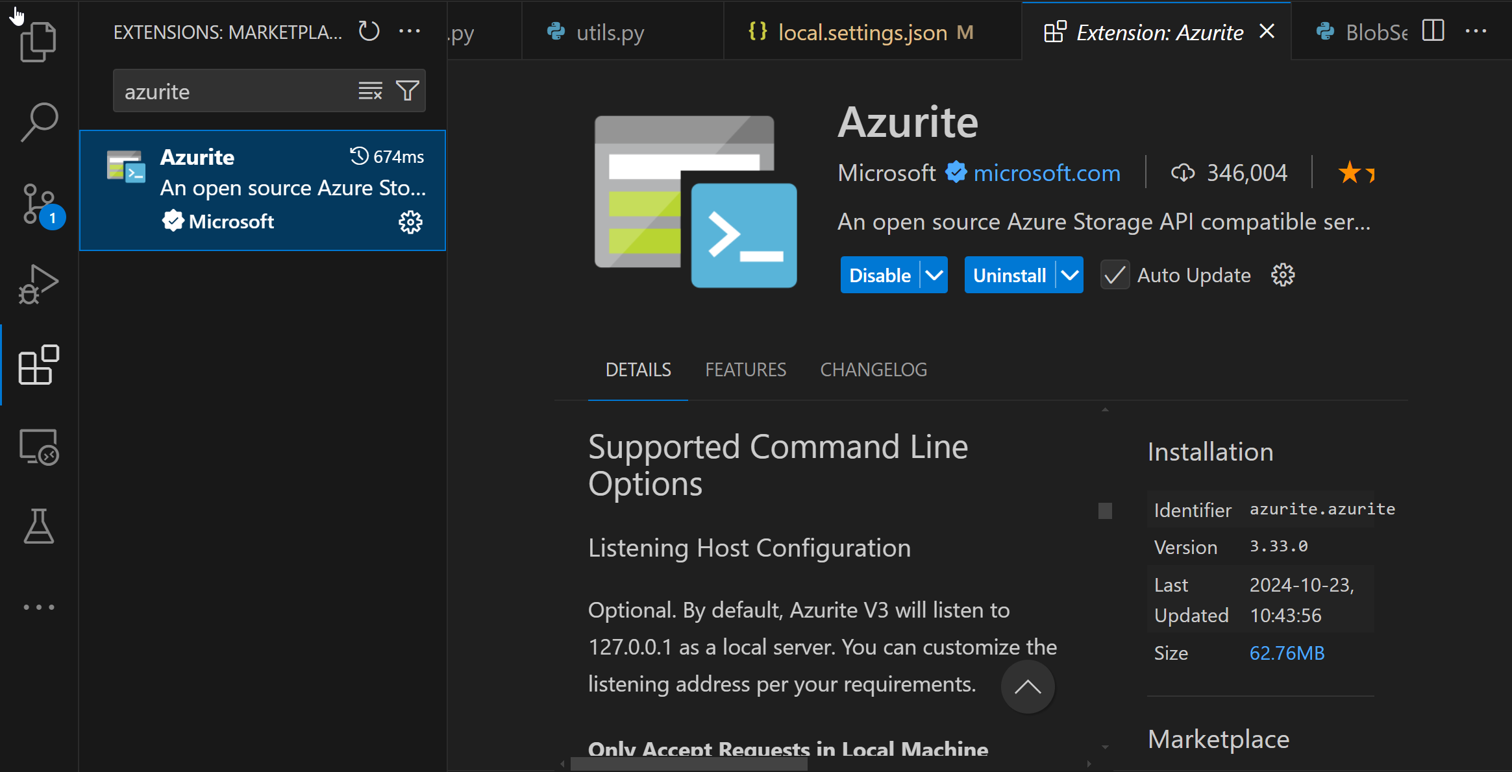Image resolution: width=1512 pixels, height=772 pixels.
Task: Open the Azurite extension settings gear
Action: pyautogui.click(x=411, y=223)
